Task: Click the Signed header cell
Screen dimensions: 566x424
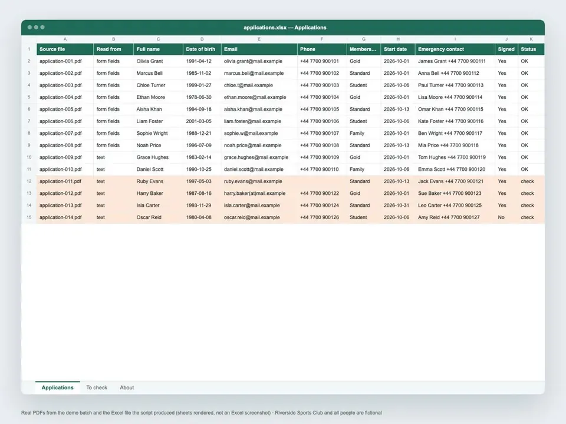Action: [x=506, y=49]
